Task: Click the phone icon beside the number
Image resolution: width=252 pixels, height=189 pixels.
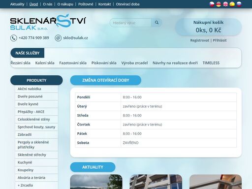Action: (x=14, y=38)
